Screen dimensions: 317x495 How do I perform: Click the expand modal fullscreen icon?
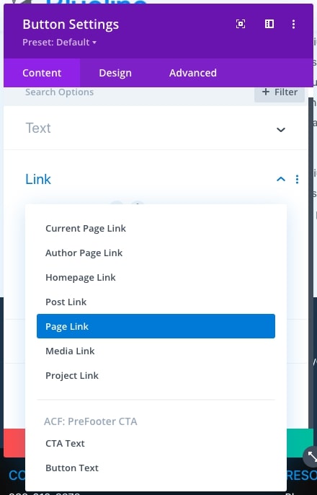(241, 24)
